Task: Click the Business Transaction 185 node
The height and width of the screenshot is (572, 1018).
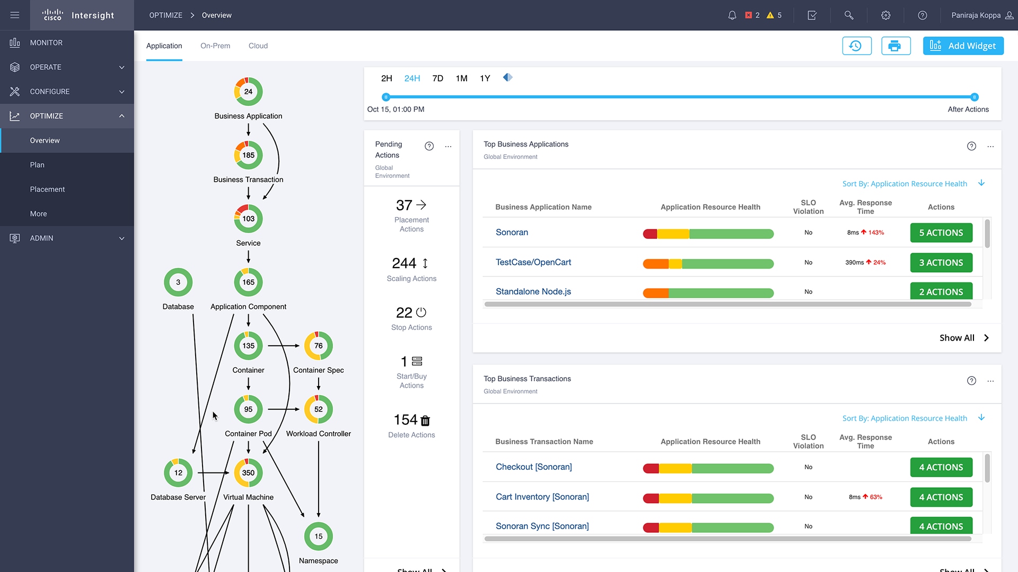Action: coord(248,155)
